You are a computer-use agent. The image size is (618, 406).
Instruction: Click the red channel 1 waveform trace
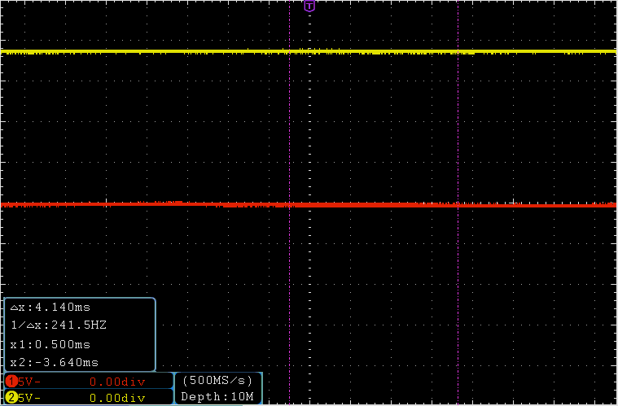click(x=309, y=205)
